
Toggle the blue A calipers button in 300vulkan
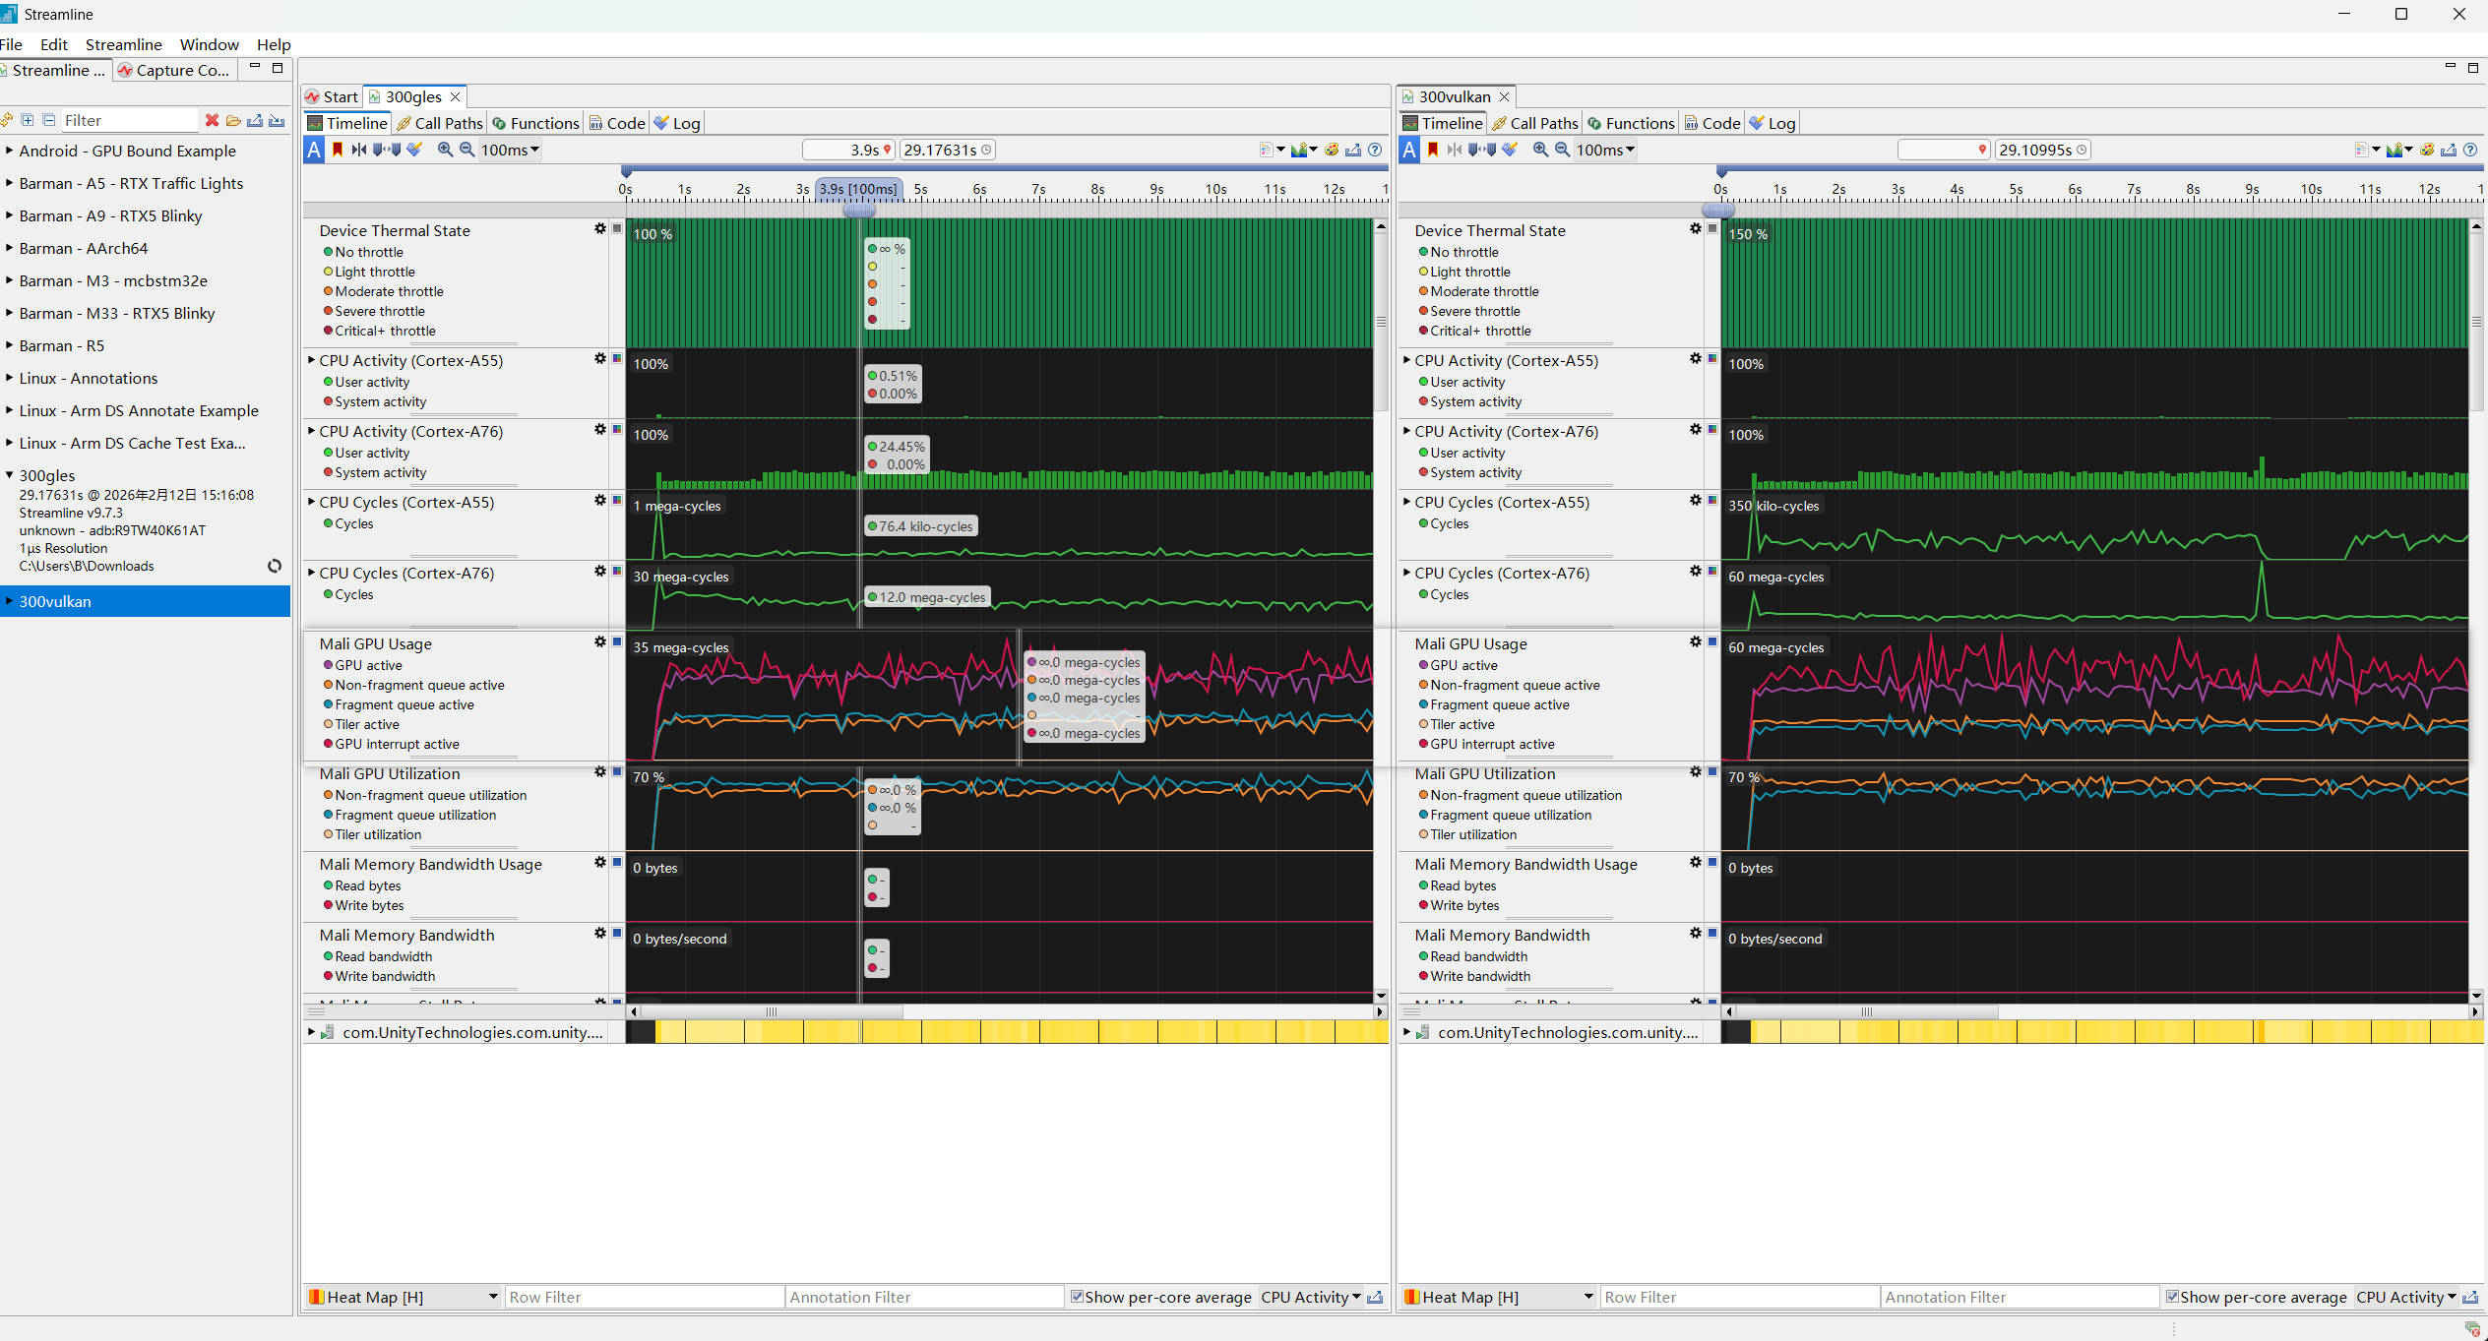coord(1409,150)
